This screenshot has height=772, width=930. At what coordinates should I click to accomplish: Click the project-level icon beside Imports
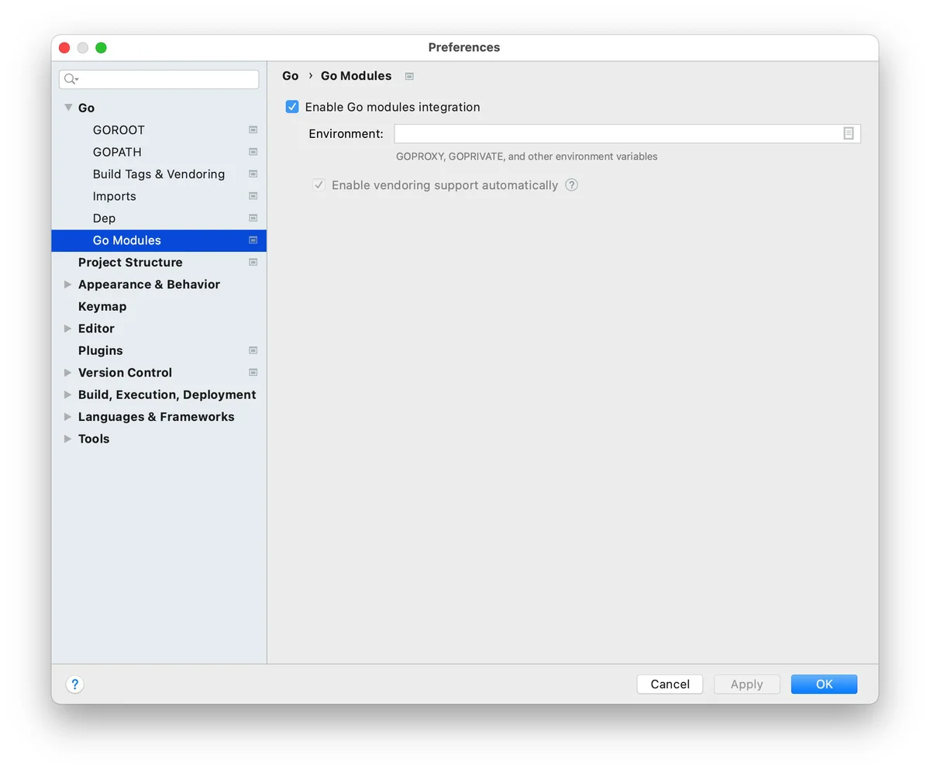(253, 196)
